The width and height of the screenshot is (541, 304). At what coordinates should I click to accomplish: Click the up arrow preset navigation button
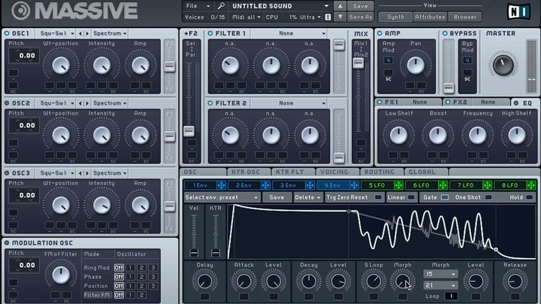[x=340, y=6]
